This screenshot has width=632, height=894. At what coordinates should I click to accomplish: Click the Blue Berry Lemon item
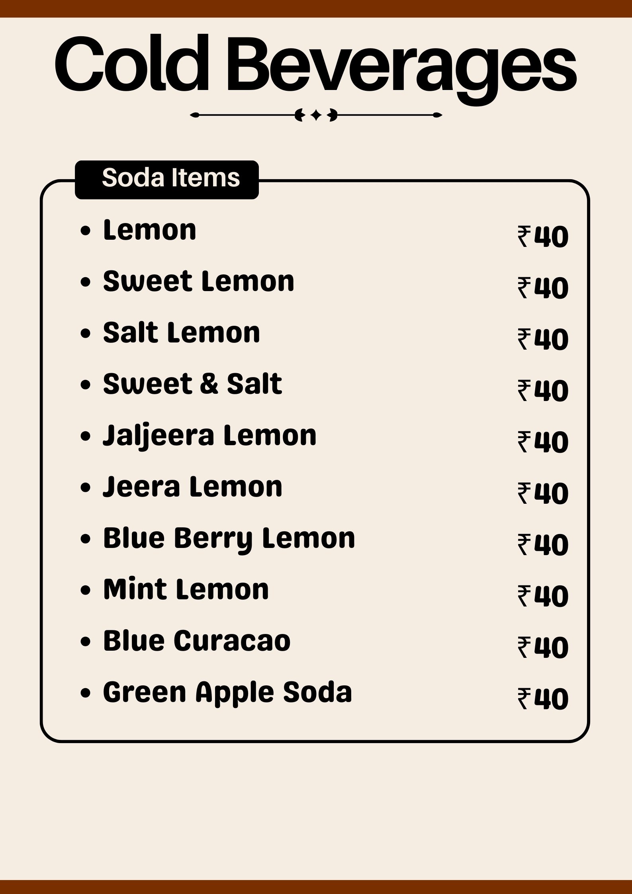229,538
